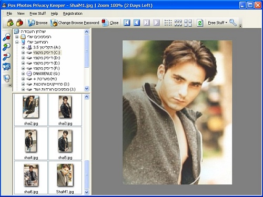The image size is (263, 197).
Task: Click the folder tree scroll down arrow
Action: pos(87,89)
